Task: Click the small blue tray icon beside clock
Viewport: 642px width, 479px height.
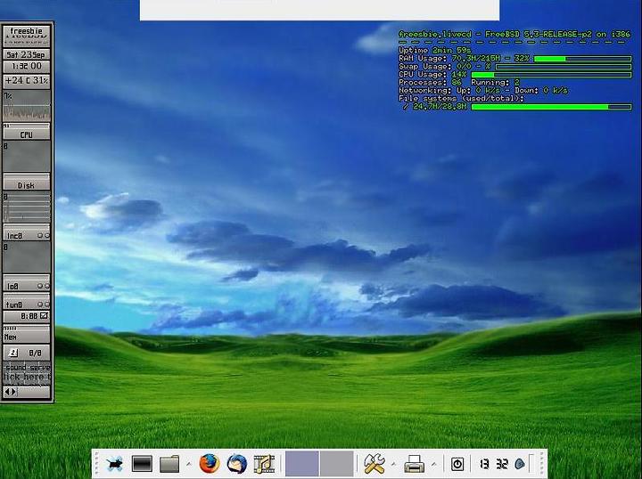Action: 520,464
